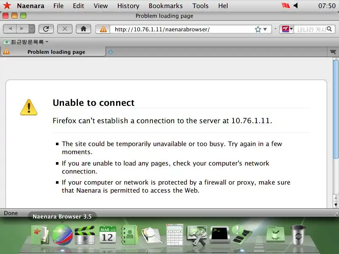Click the red close window button

tap(6, 16)
